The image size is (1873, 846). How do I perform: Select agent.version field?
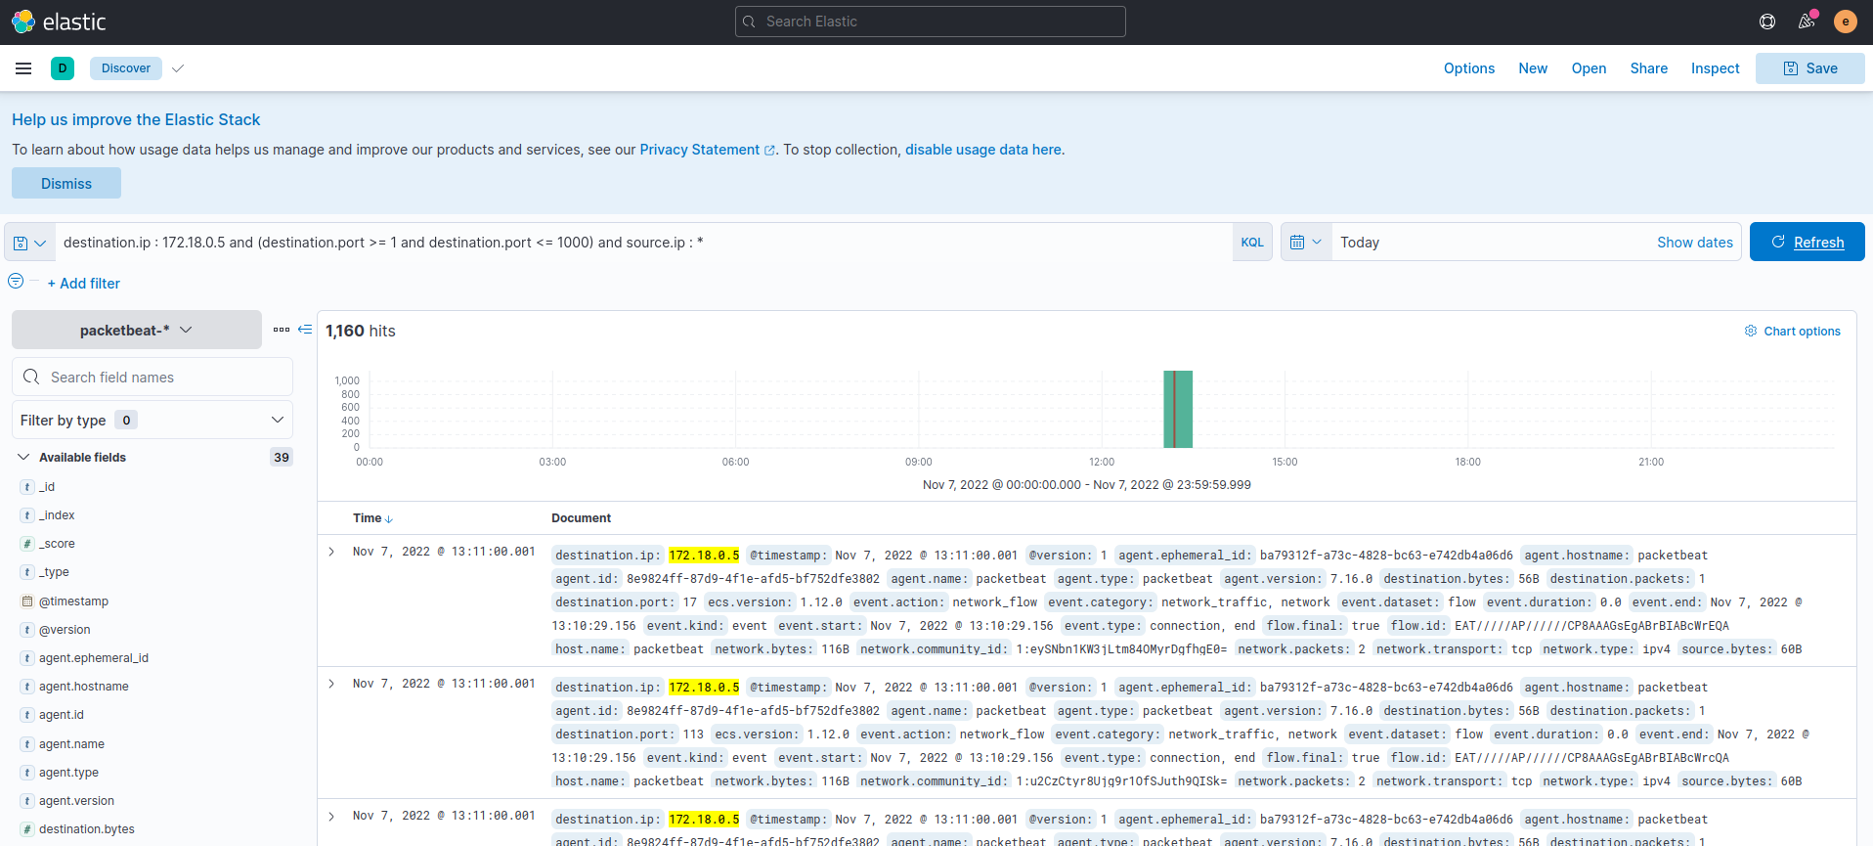76,801
